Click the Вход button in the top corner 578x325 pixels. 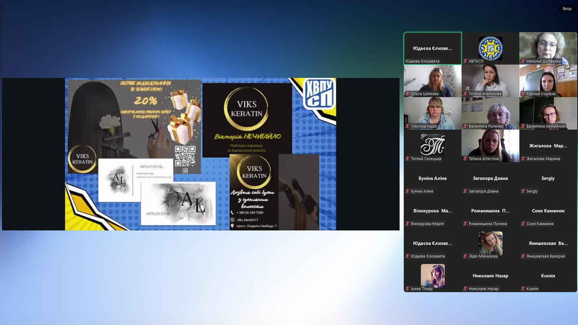click(x=567, y=9)
